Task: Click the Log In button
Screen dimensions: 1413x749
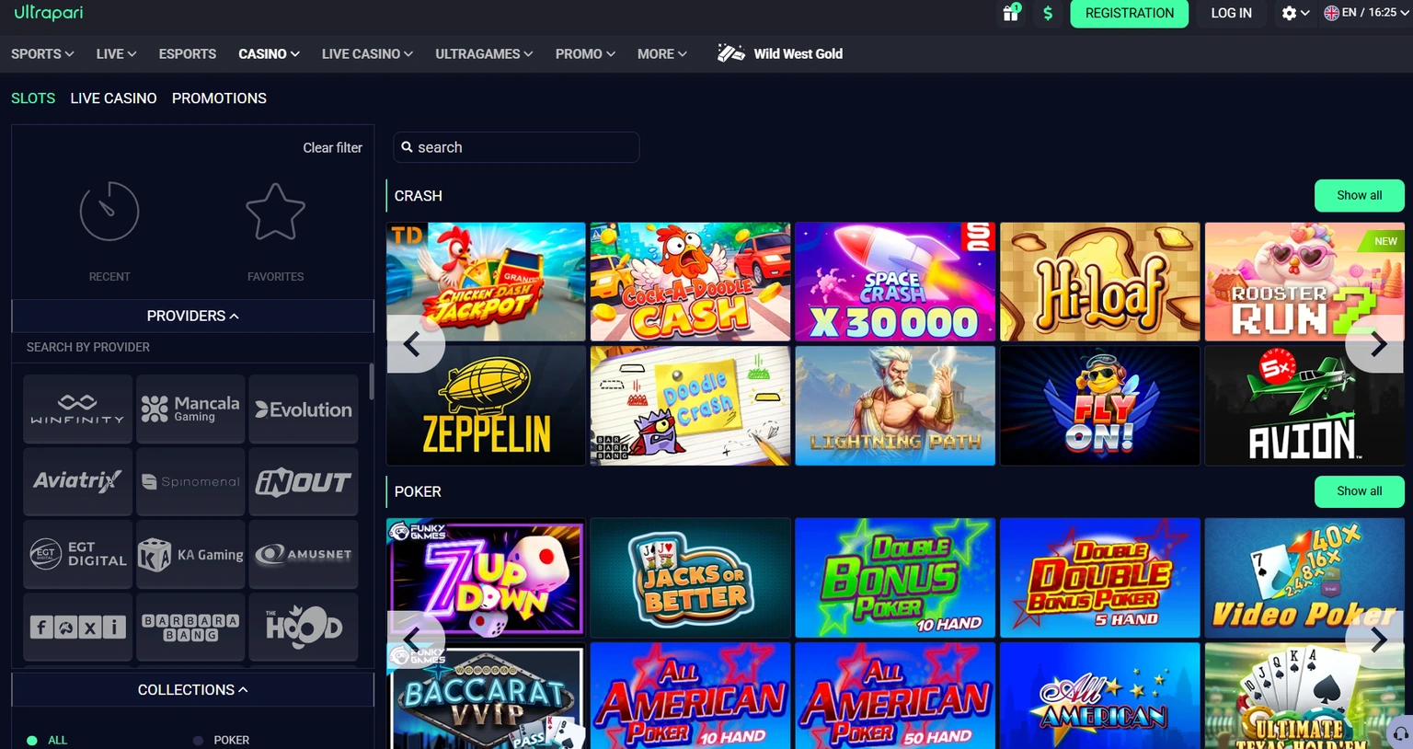Action: point(1231,13)
